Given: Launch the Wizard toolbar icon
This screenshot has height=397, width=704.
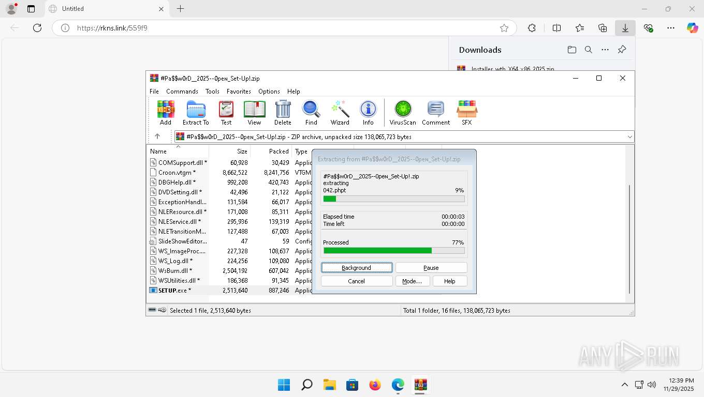Looking at the screenshot, I should tap(340, 113).
